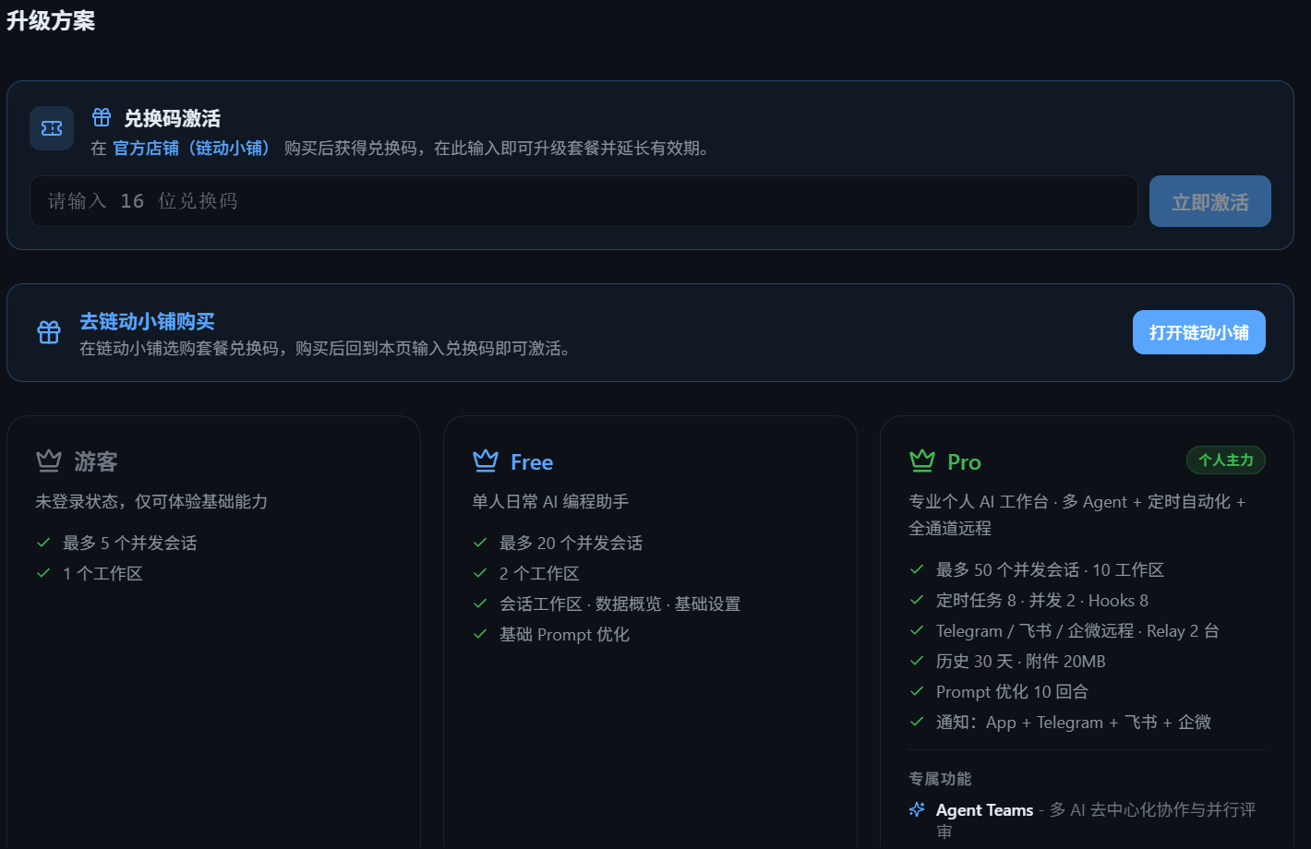Viewport: 1311px width, 849px height.
Task: Click checkmark beside 最多 20 个并发会话
Action: coord(480,543)
